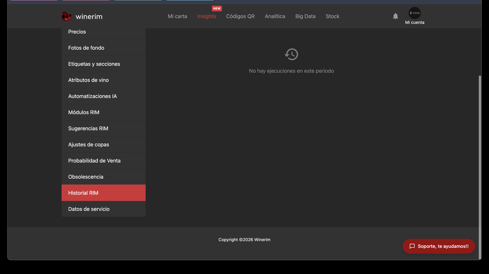489x274 pixels.
Task: Open Big Data tab
Action: tap(305, 16)
